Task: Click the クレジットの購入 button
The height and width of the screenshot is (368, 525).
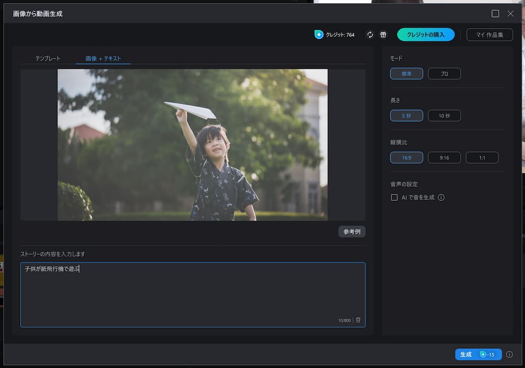Action: (425, 34)
